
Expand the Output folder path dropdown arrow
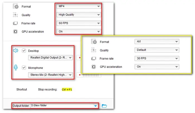[96, 106]
